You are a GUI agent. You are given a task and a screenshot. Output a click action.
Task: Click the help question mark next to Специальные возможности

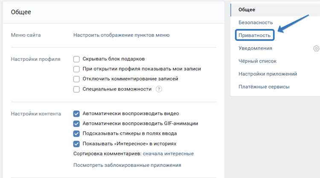tap(159, 89)
